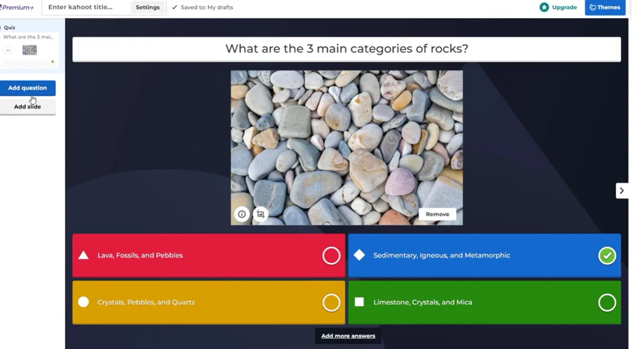Expand with Add more answers
This screenshot has height=349, width=632.
coord(348,336)
